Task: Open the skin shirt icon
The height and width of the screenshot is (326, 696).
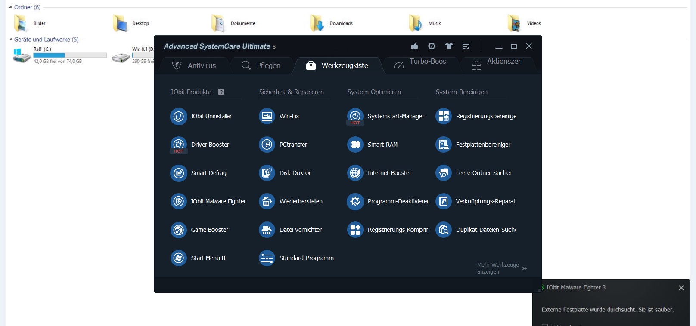Action: pos(449,46)
